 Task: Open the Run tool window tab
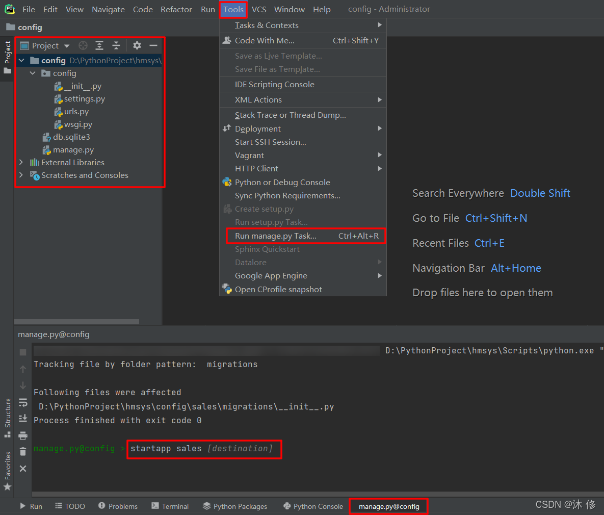(x=31, y=506)
